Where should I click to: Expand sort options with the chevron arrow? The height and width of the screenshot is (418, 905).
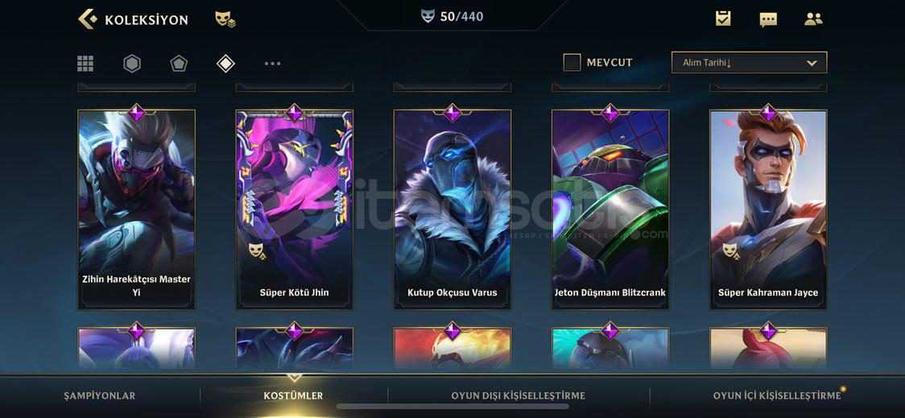pos(812,63)
